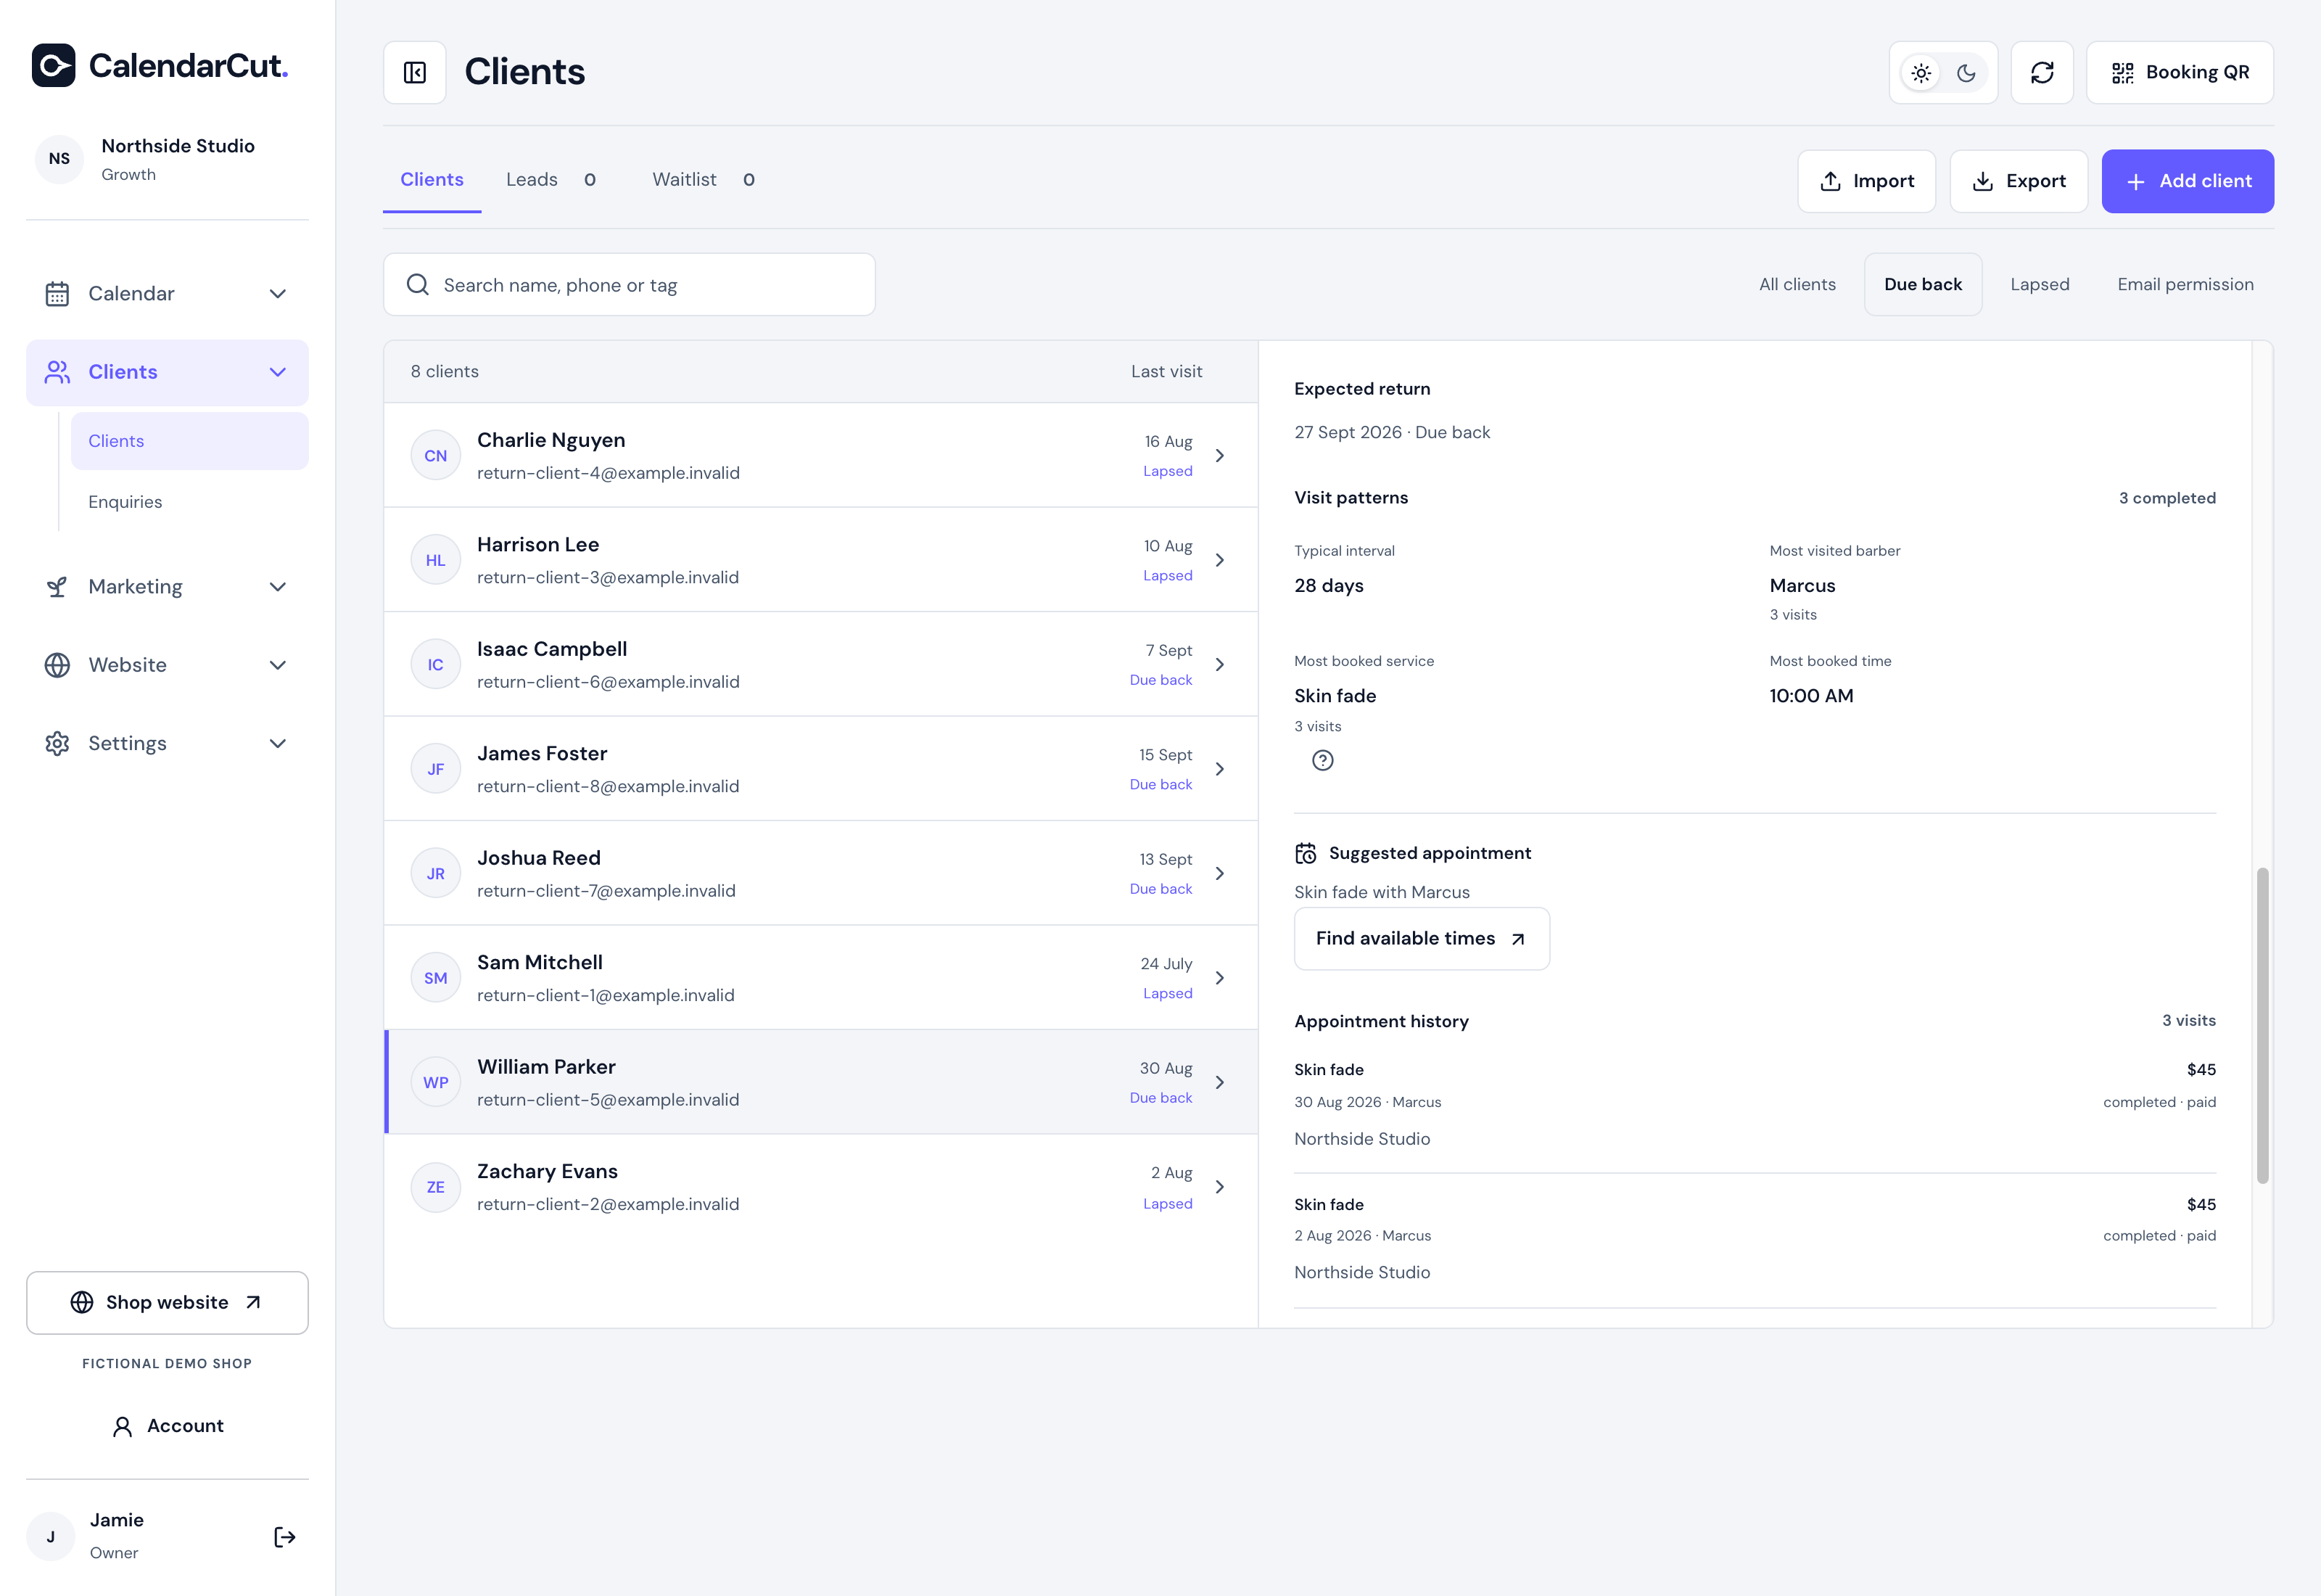
Task: Click the Suggested appointment calendar icon
Action: click(x=1306, y=853)
